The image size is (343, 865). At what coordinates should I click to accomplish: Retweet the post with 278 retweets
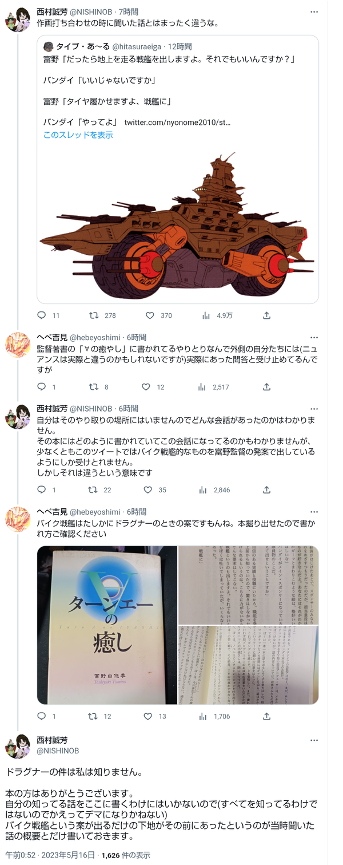94,315
